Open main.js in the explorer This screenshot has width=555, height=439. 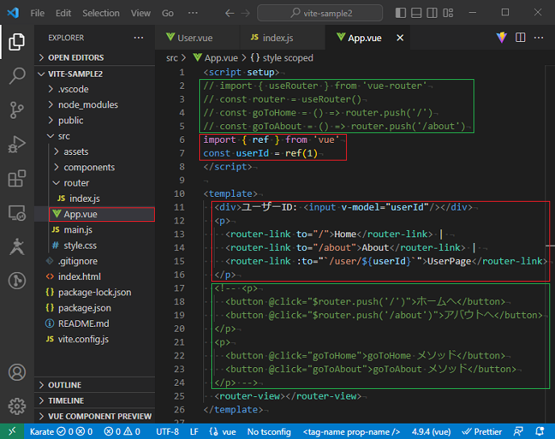click(x=94, y=230)
